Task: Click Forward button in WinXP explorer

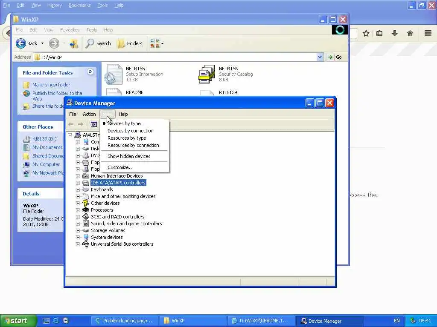Action: (54, 43)
